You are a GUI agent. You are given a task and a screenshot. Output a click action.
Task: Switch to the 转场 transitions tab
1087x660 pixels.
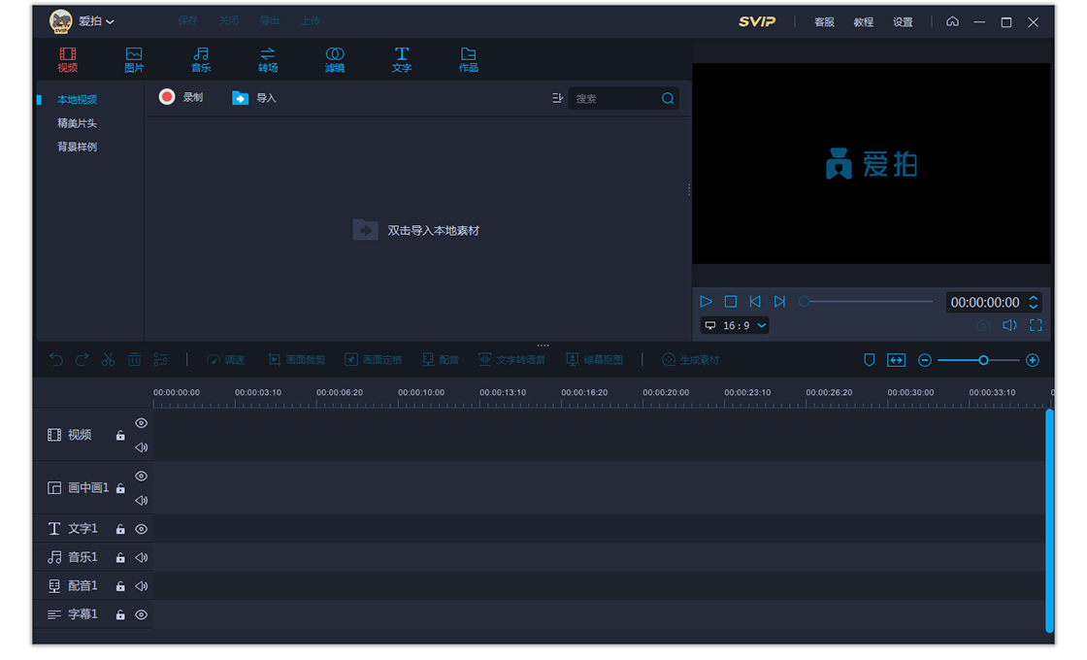268,59
